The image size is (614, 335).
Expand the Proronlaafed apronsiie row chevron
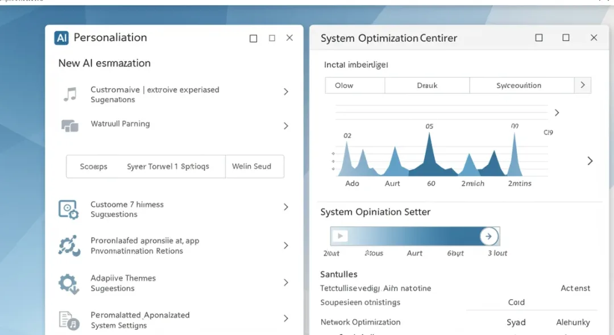click(x=286, y=245)
